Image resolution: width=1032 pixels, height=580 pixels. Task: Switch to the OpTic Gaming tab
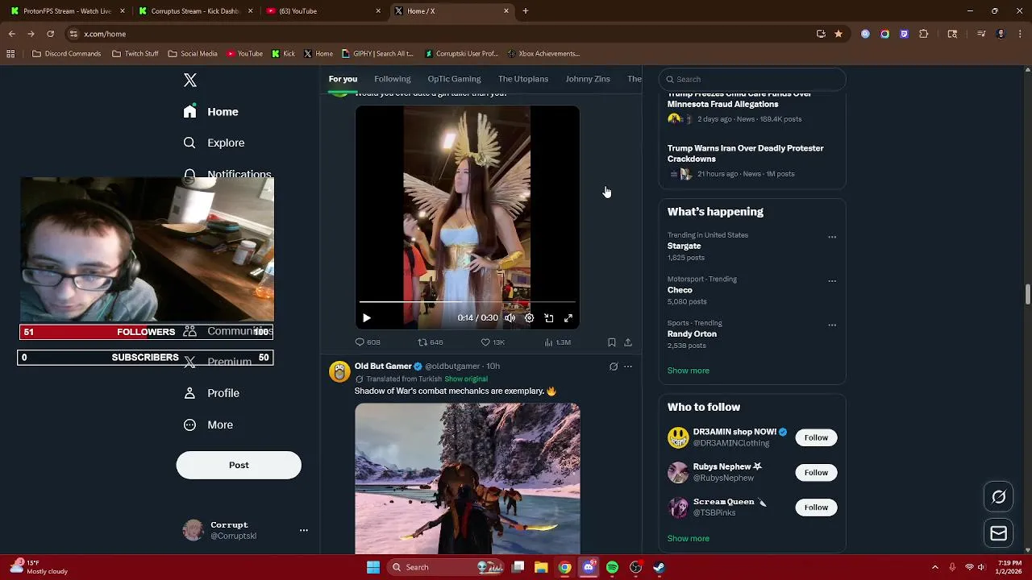pyautogui.click(x=454, y=79)
